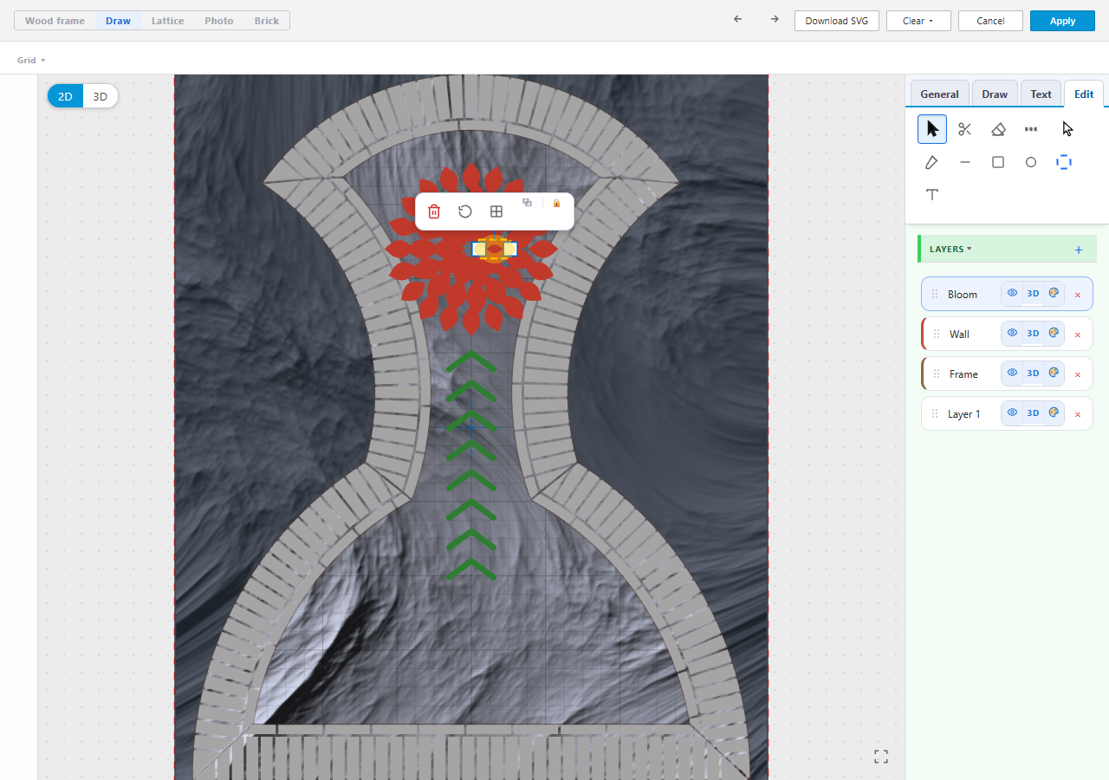Switch to the Text tab
1109x780 pixels.
tap(1041, 94)
